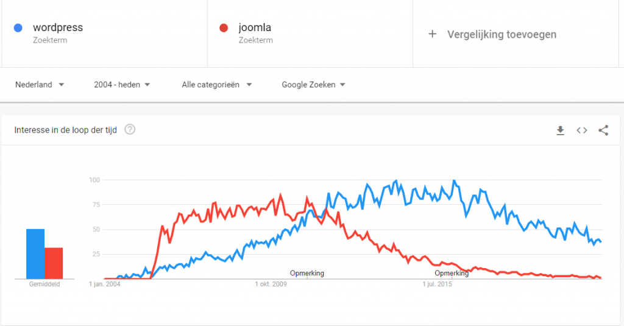Click the blue wordpress color dot
This screenshot has height=326, width=624.
pos(19,27)
